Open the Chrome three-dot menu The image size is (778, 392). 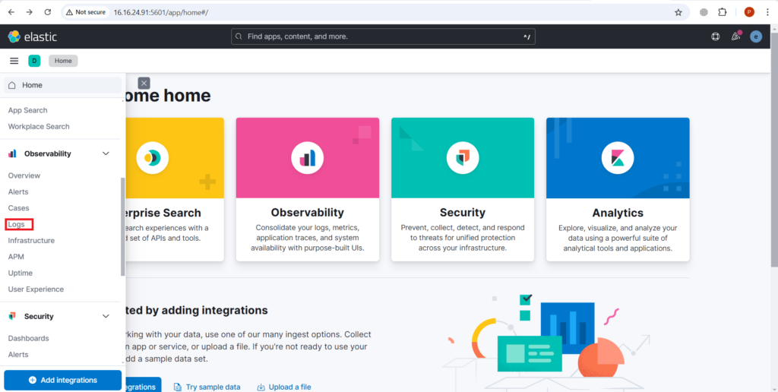tap(767, 12)
